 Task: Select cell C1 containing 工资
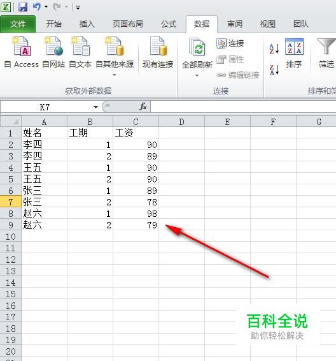[136, 133]
